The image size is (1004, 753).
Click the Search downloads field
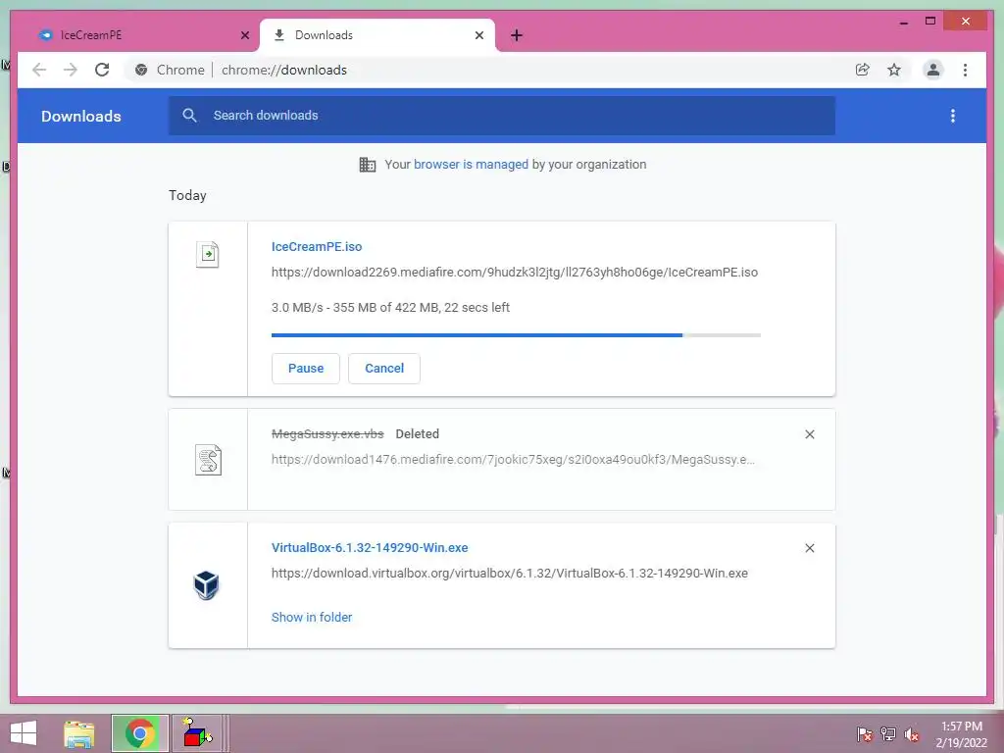point(501,116)
